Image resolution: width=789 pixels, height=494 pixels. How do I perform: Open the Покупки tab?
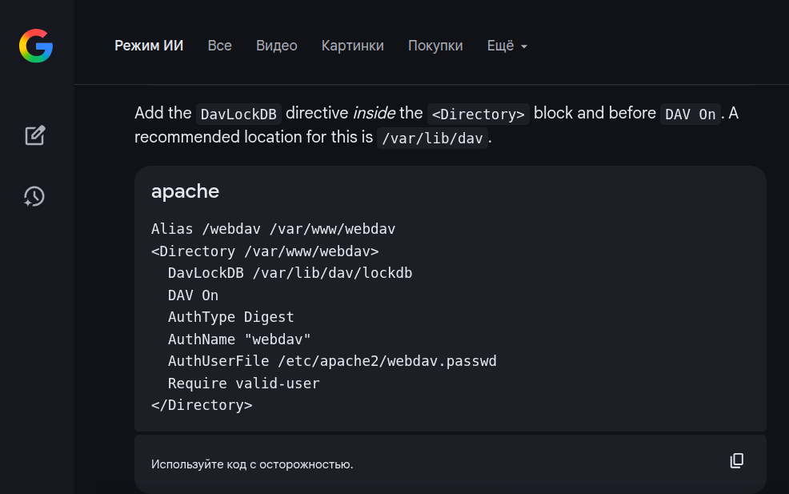(x=435, y=46)
